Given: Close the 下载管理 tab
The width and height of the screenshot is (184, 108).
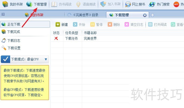Looking at the screenshot, I should (x=145, y=15).
